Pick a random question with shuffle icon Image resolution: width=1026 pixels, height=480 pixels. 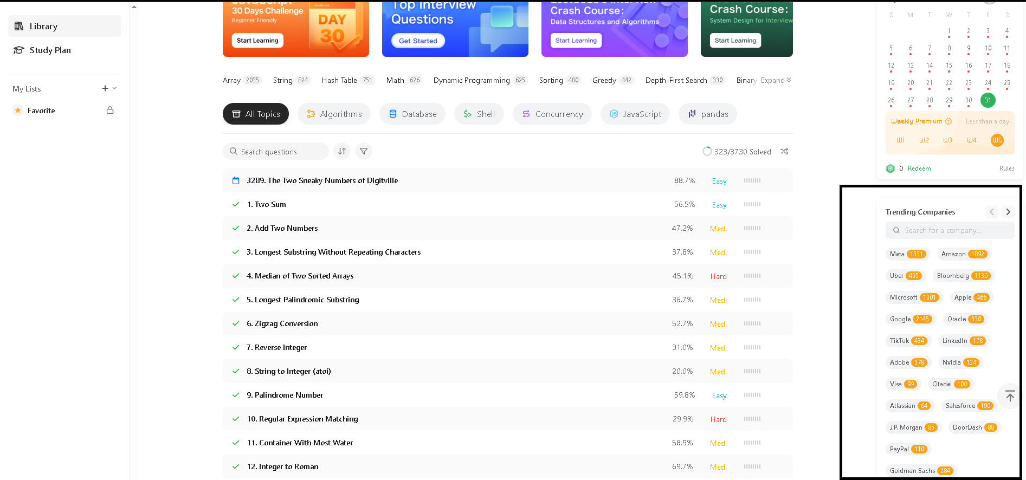tap(784, 151)
